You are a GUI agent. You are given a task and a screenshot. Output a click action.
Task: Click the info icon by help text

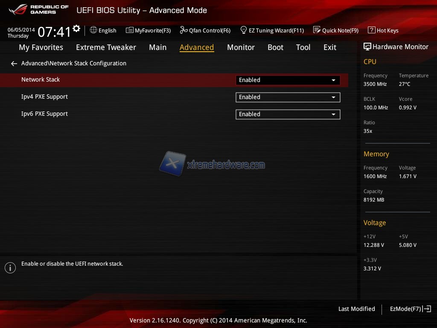[x=10, y=268]
